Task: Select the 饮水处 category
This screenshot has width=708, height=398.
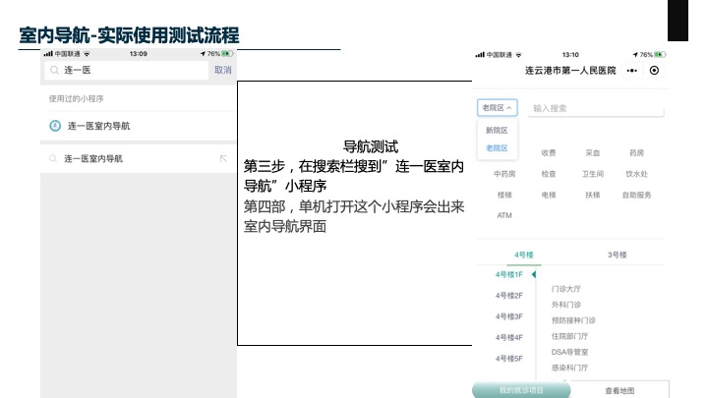Action: (636, 174)
